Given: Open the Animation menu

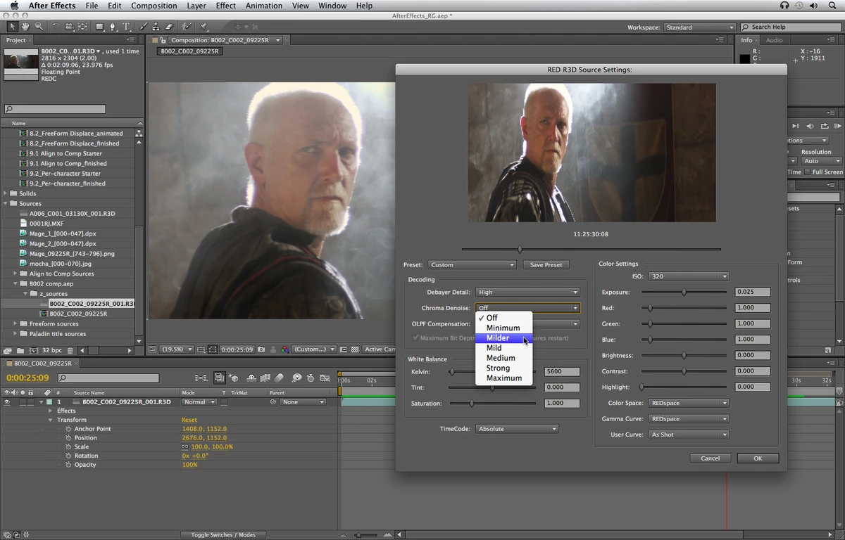Looking at the screenshot, I should 263,6.
